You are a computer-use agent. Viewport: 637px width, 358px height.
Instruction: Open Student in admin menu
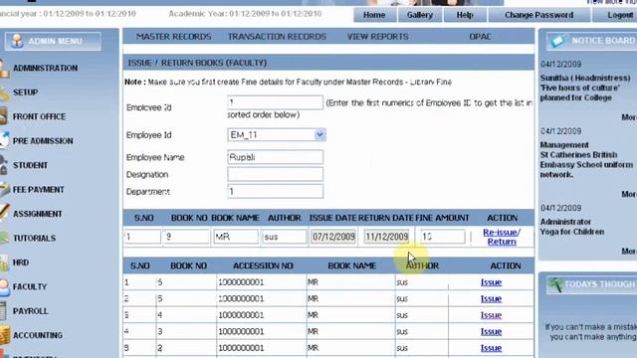pyautogui.click(x=30, y=165)
